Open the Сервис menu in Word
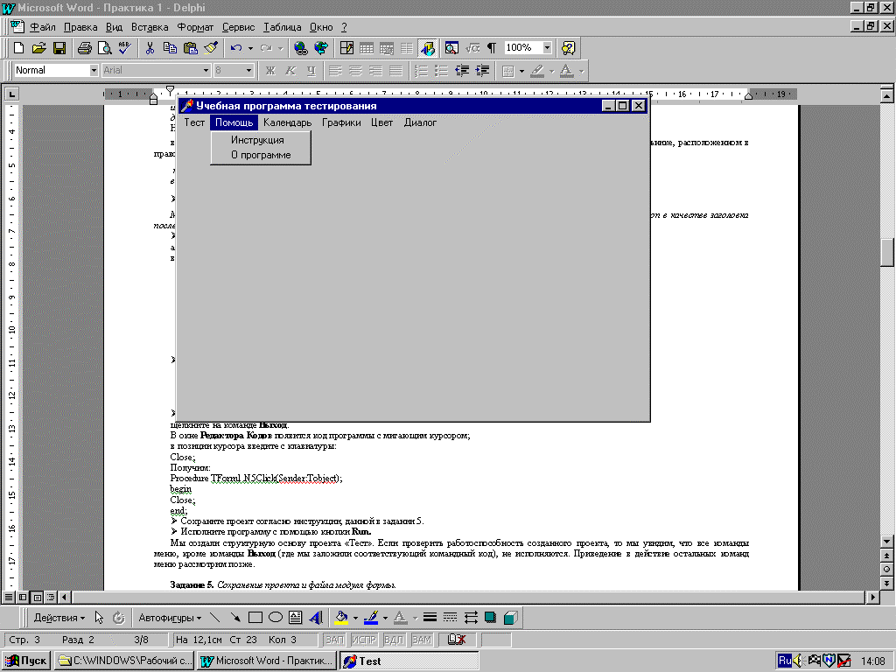Viewport: 896px width, 672px height. coord(238,27)
